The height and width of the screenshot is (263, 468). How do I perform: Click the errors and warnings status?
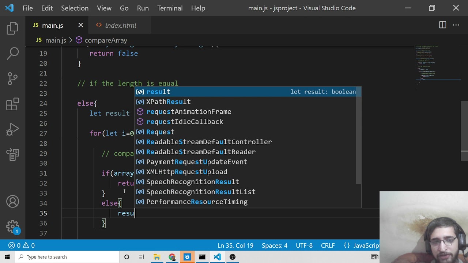[22, 245]
